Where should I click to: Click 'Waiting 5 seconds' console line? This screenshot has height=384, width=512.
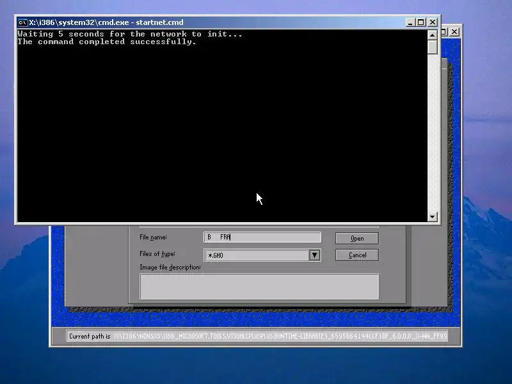pos(130,34)
